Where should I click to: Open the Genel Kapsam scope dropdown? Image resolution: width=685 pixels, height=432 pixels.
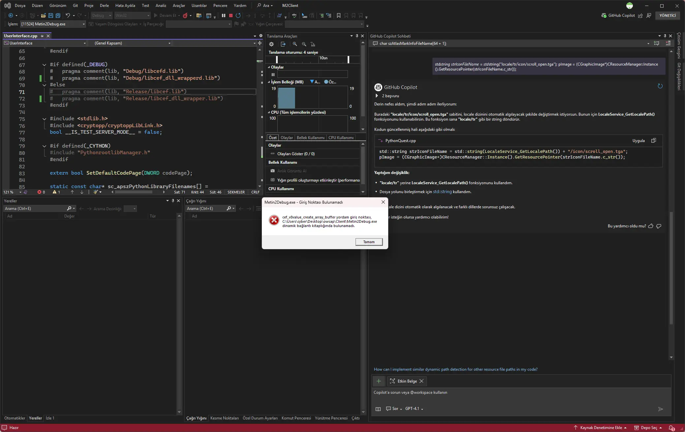132,43
